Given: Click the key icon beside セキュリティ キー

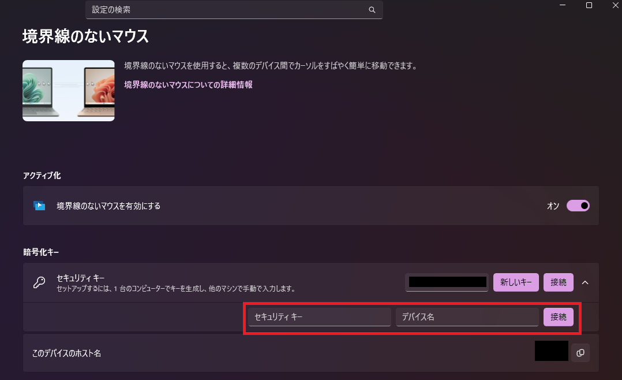Looking at the screenshot, I should (39, 282).
